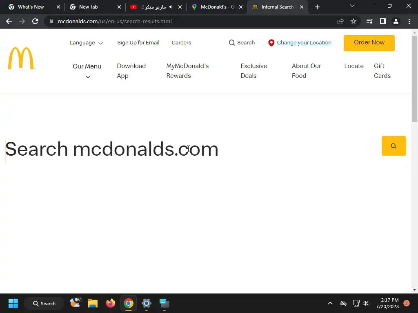Click the magnifier icon beside Search in header
The height and width of the screenshot is (313, 418).
(x=232, y=42)
